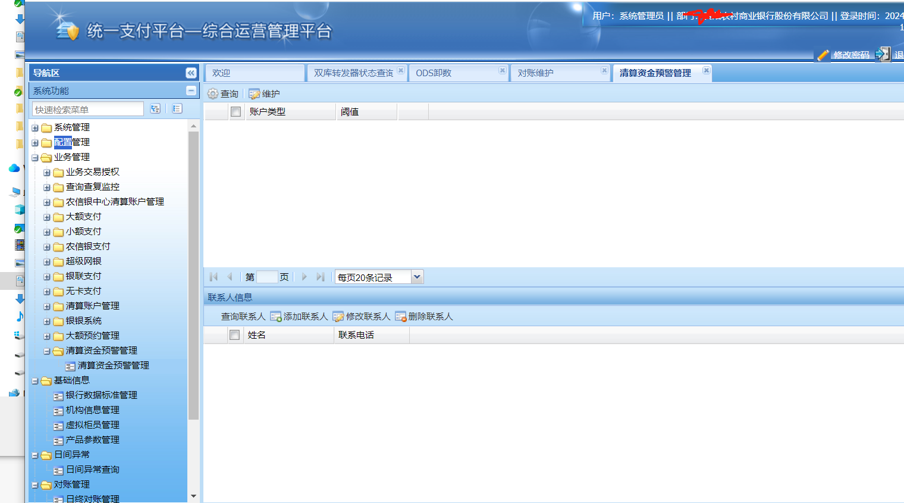The image size is (904, 503).
Task: Collapse the 日间异常 folder
Action: 35,455
